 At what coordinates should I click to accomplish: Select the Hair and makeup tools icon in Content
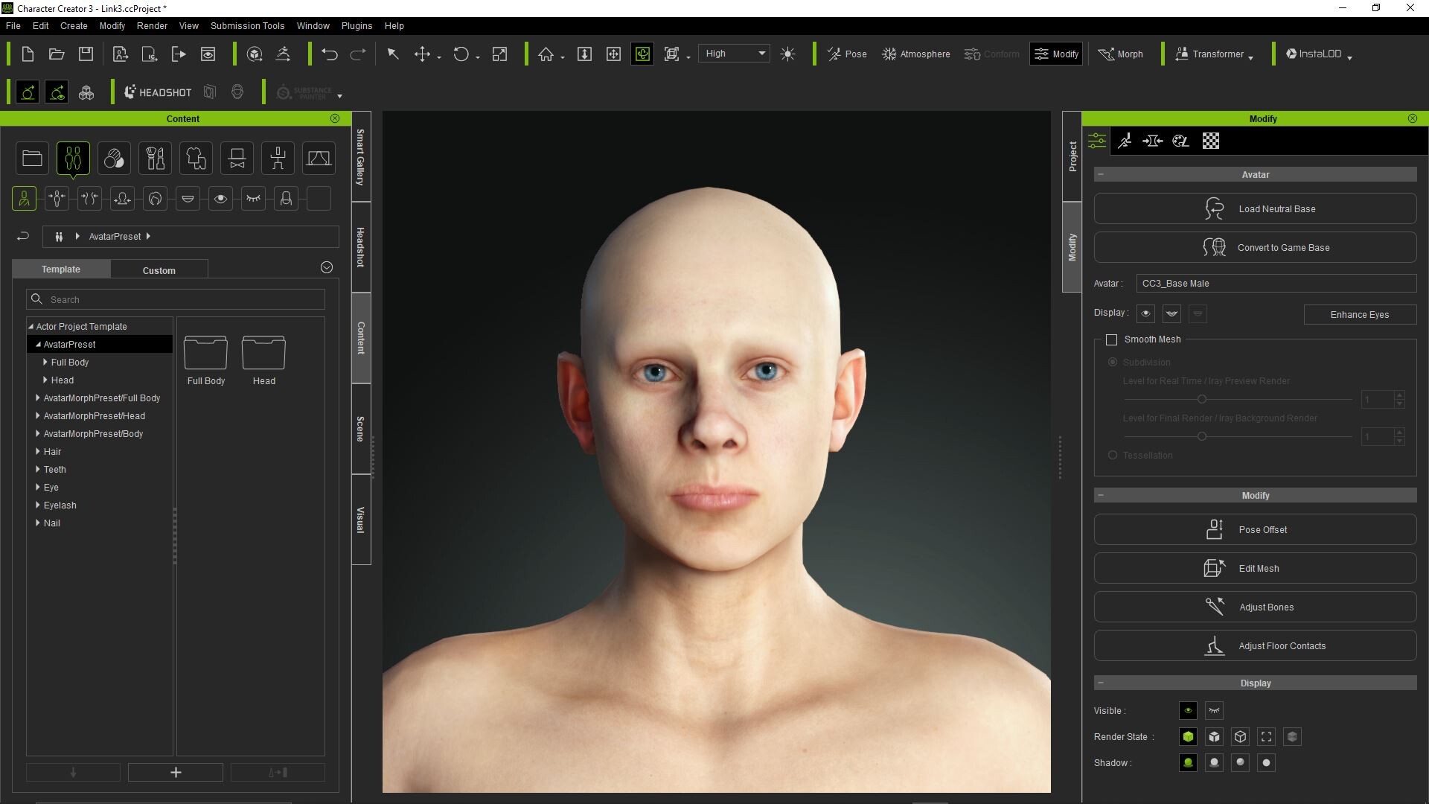click(155, 158)
